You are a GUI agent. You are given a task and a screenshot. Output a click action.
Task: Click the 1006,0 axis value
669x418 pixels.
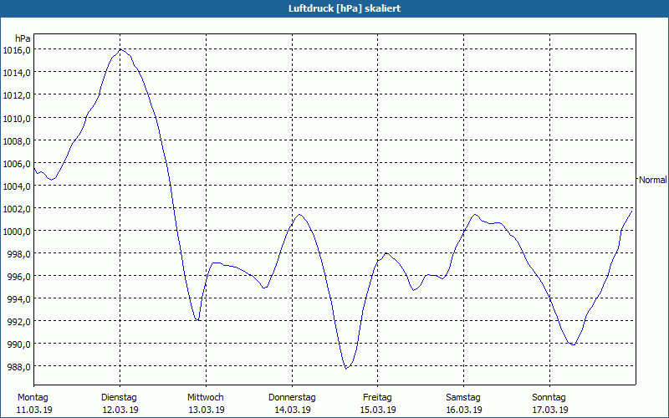[17, 163]
